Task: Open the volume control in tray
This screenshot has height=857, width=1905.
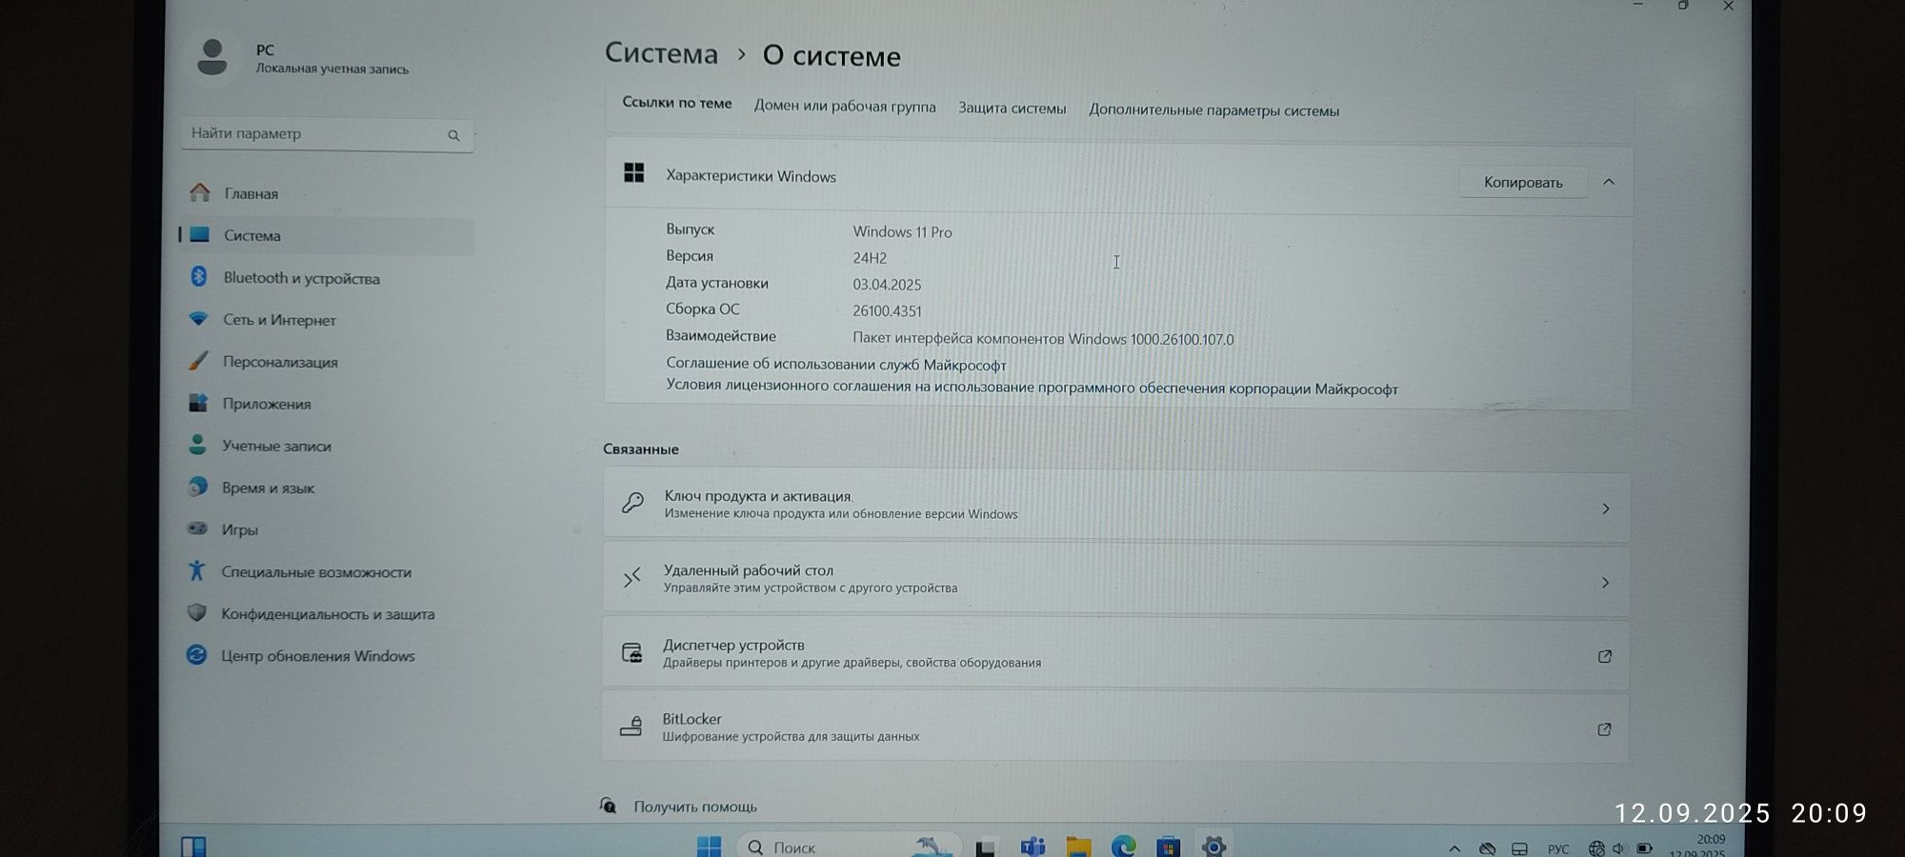Action: click(1618, 848)
